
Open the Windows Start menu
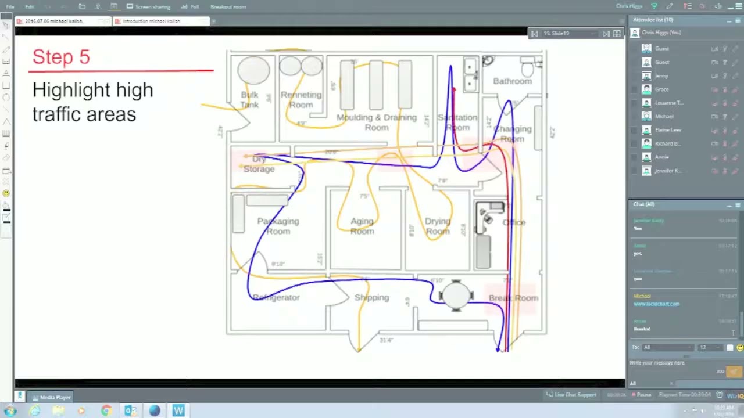click(x=10, y=411)
